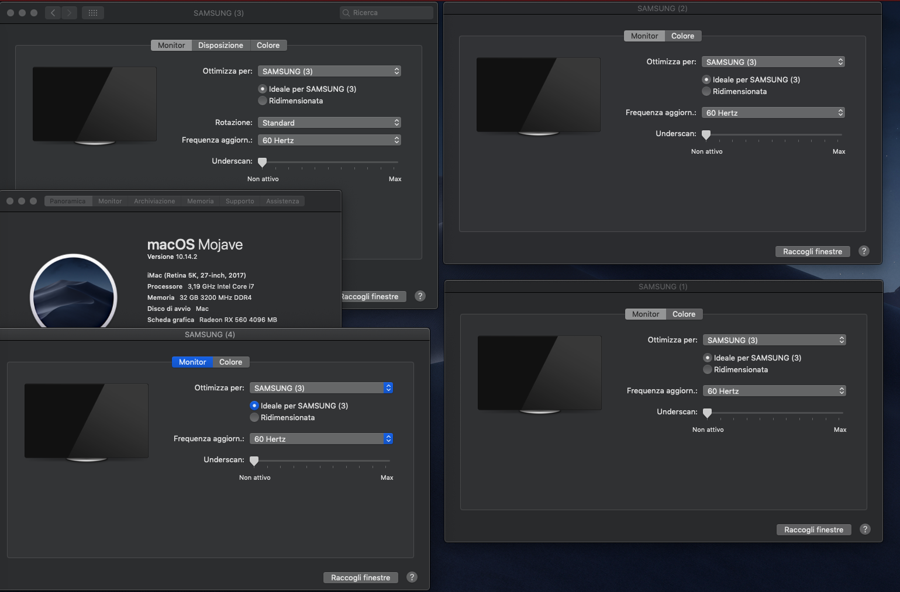Open Ottimizza per dropdown in SAMSUNG (4) window

321,388
